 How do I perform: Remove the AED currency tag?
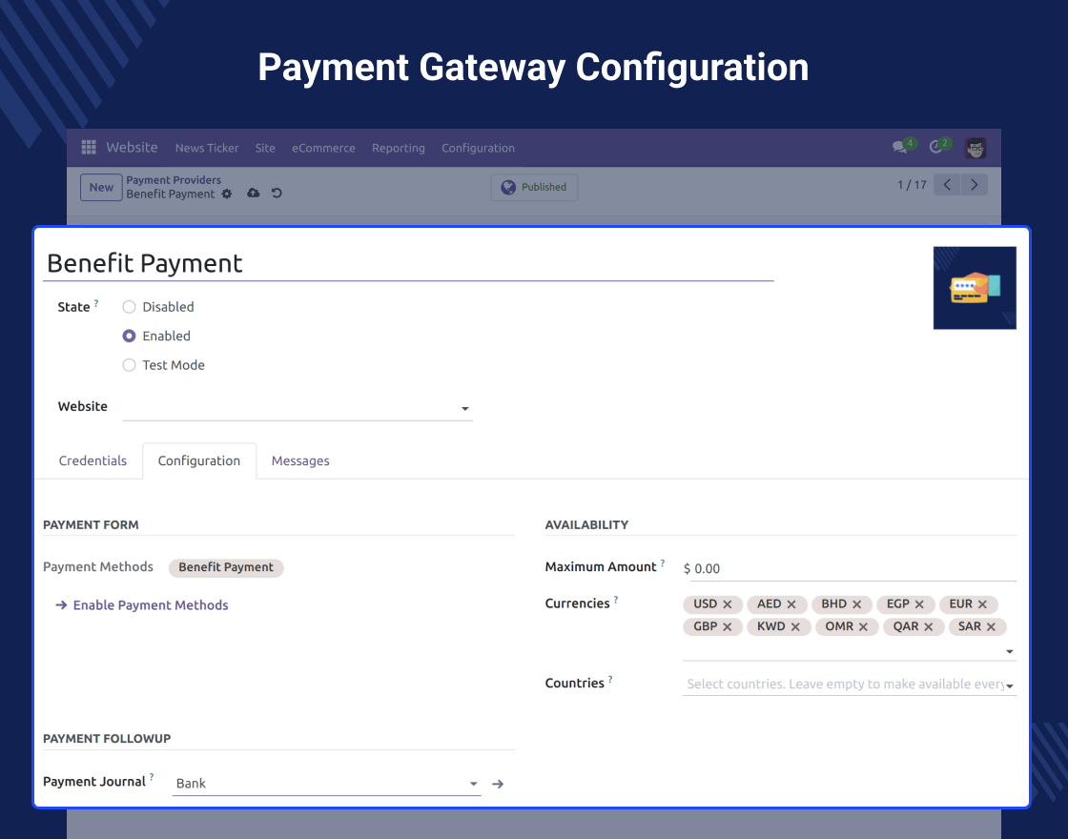(791, 604)
